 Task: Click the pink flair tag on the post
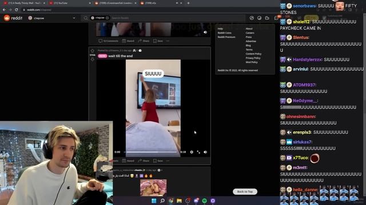(x=102, y=56)
